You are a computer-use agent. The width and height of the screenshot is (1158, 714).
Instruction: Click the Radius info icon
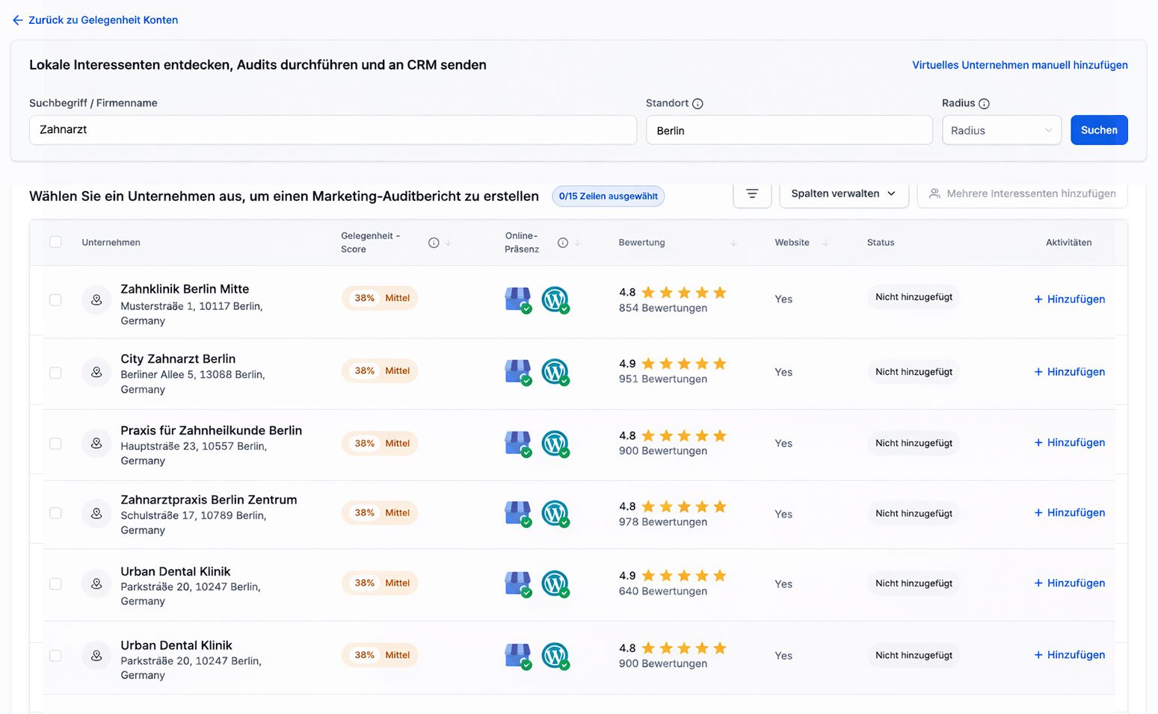pos(984,104)
